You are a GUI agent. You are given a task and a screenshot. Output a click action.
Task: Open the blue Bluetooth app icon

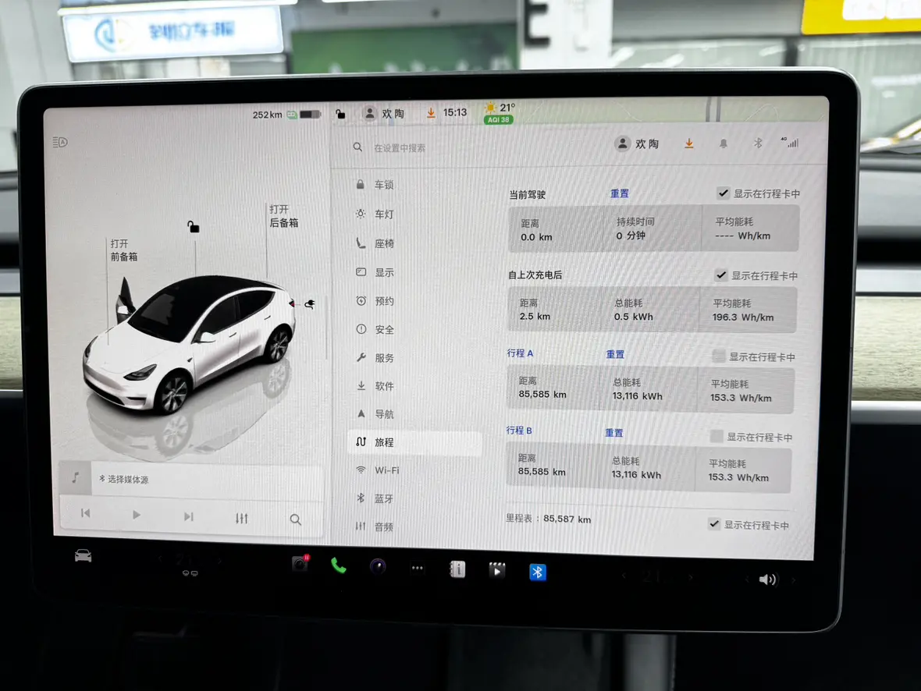537,572
